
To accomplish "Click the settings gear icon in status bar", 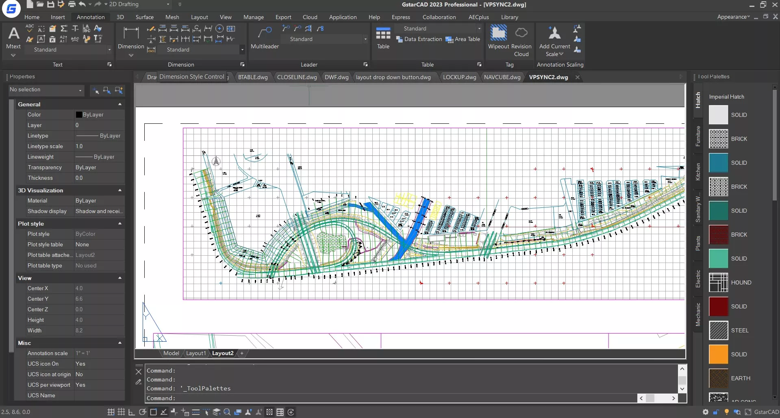I will 706,412.
